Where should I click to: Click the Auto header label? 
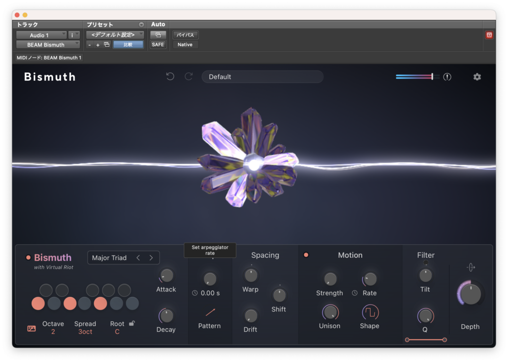[x=158, y=24]
